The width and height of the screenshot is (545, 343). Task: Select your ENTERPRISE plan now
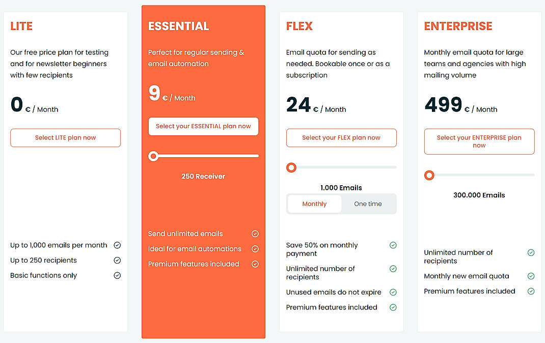point(479,141)
